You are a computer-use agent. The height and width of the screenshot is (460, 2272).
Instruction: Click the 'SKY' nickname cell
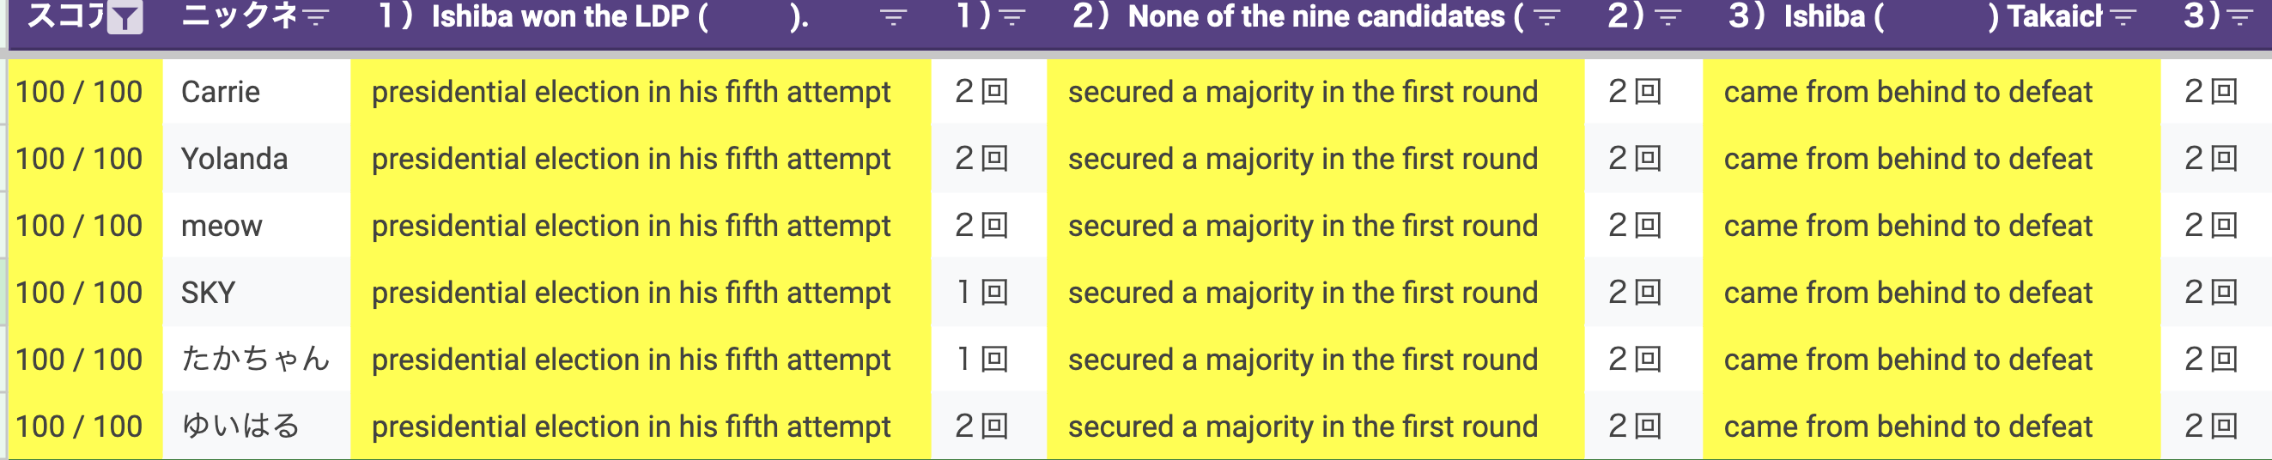(x=208, y=293)
